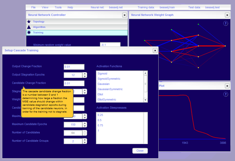The height and width of the screenshot is (161, 235).
Task: Close the Setup Cascade Training dialog via X
Action: coord(155,51)
